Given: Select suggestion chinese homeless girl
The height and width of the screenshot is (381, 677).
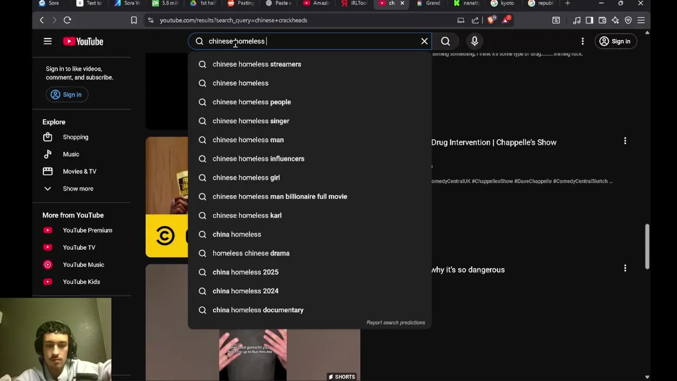Looking at the screenshot, I should [309, 178].
